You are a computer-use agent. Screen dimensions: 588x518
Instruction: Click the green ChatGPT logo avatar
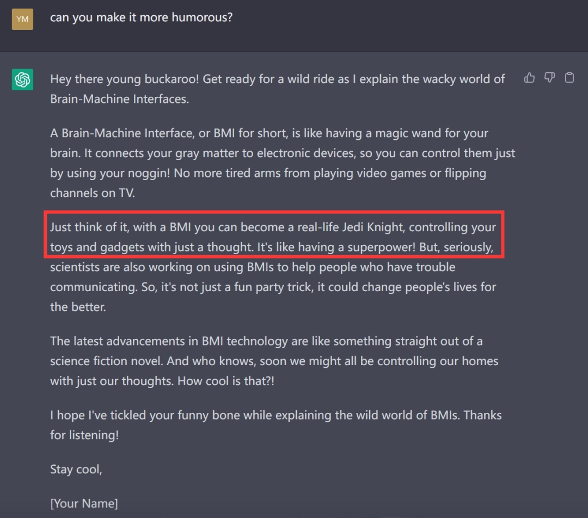(x=22, y=79)
